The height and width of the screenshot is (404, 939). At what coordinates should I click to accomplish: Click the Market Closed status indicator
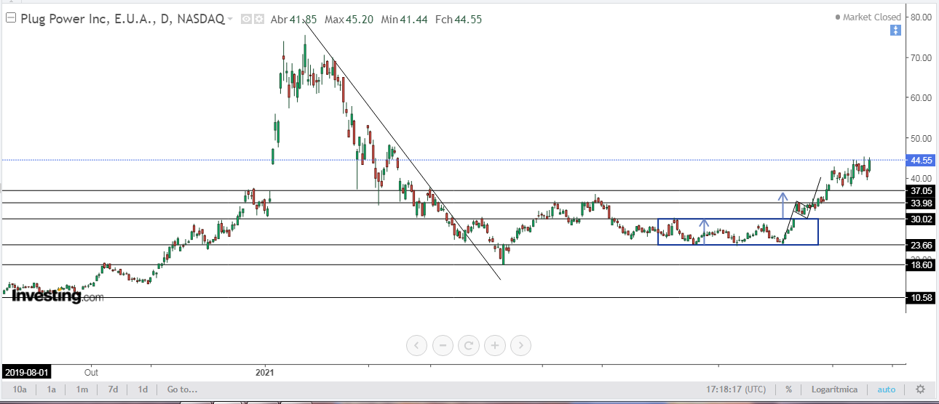tap(868, 17)
